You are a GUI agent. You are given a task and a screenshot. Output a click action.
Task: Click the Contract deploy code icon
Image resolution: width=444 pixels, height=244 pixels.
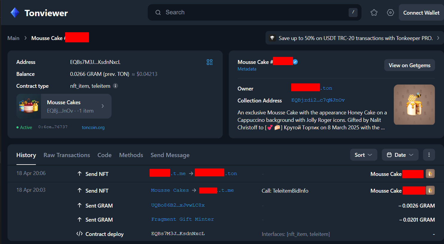80,234
